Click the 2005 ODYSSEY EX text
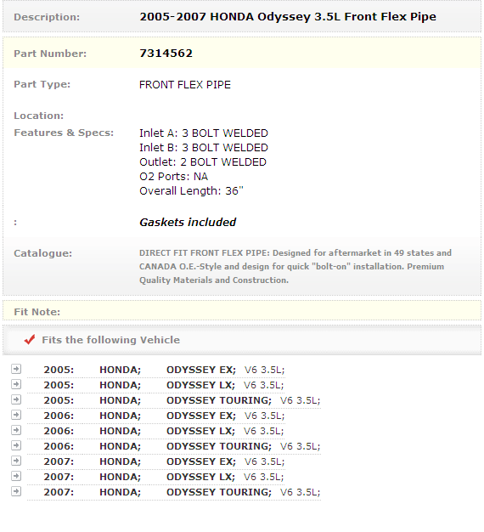Screen dimensions: 484x532 tap(201, 370)
